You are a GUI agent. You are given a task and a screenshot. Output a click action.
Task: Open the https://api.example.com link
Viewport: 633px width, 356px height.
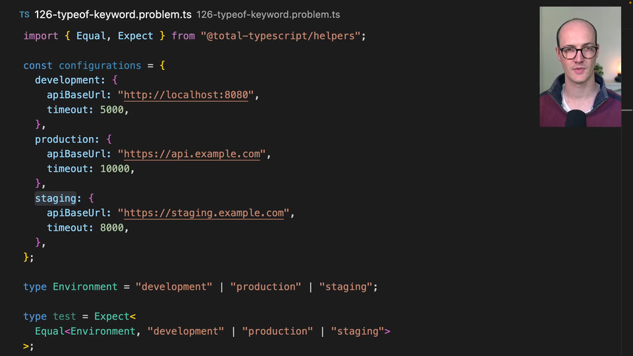click(192, 154)
